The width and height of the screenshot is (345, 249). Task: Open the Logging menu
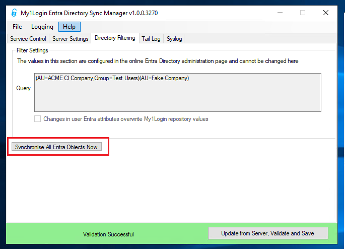pos(42,27)
